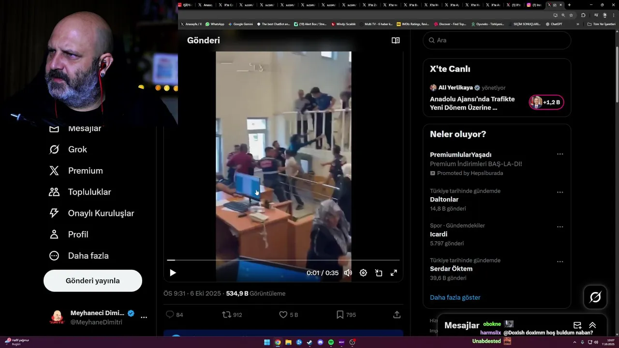This screenshot has width=619, height=348.
Task: Open Discord from the taskbar
Action: pos(320,342)
